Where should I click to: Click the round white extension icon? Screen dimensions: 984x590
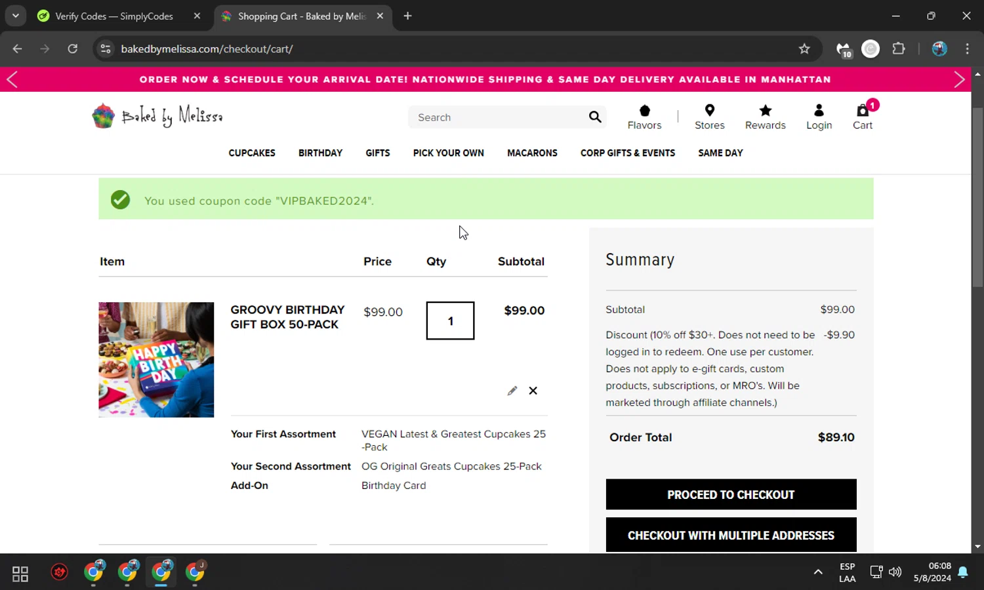871,49
